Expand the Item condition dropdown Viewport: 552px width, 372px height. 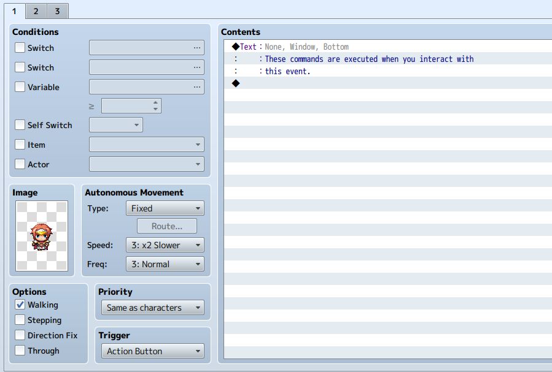click(147, 145)
